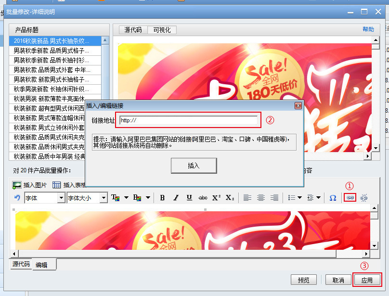Select product 男装秋款 品质男式外套 中年
389x296 pixels.
55,70
